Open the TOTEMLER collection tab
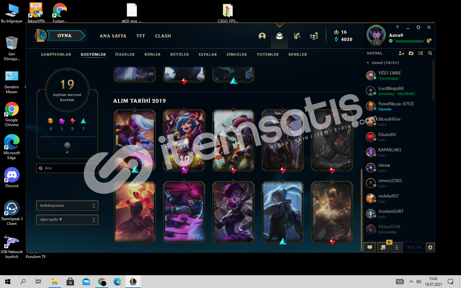This screenshot has height=288, width=461. coord(268,54)
